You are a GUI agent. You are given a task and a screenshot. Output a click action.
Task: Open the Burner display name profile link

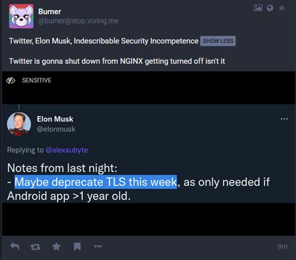pos(49,12)
